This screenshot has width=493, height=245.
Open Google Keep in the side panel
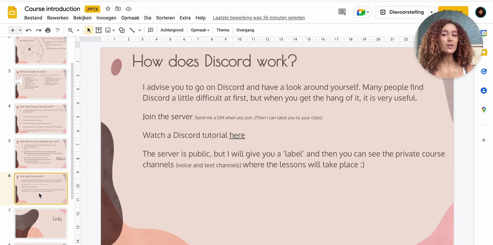484,52
